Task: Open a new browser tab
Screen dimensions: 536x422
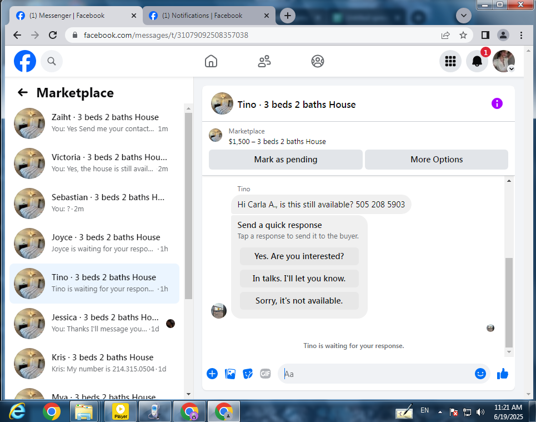Action: pos(288,16)
